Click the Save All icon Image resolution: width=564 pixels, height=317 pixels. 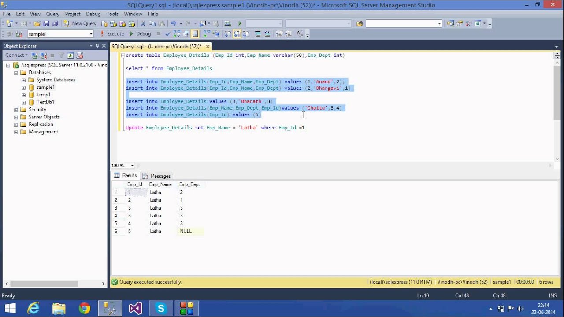[x=55, y=23]
